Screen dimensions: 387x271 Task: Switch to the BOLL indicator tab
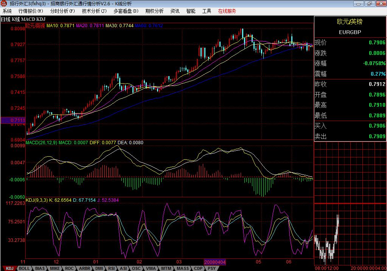point(24,268)
